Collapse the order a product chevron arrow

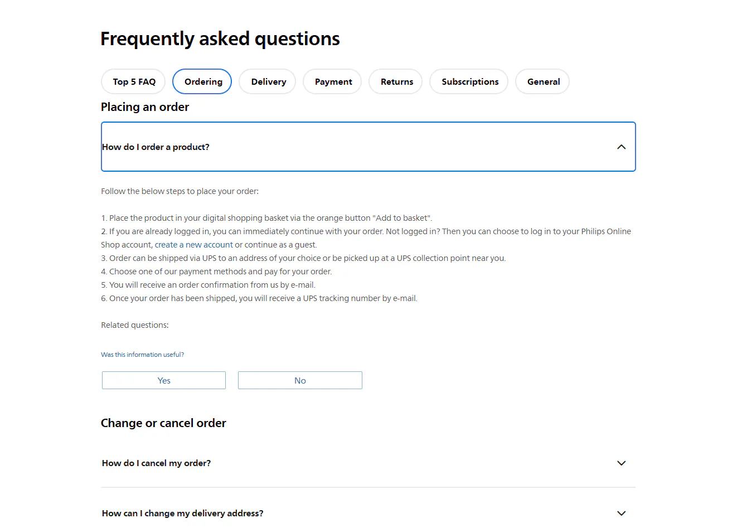(621, 147)
